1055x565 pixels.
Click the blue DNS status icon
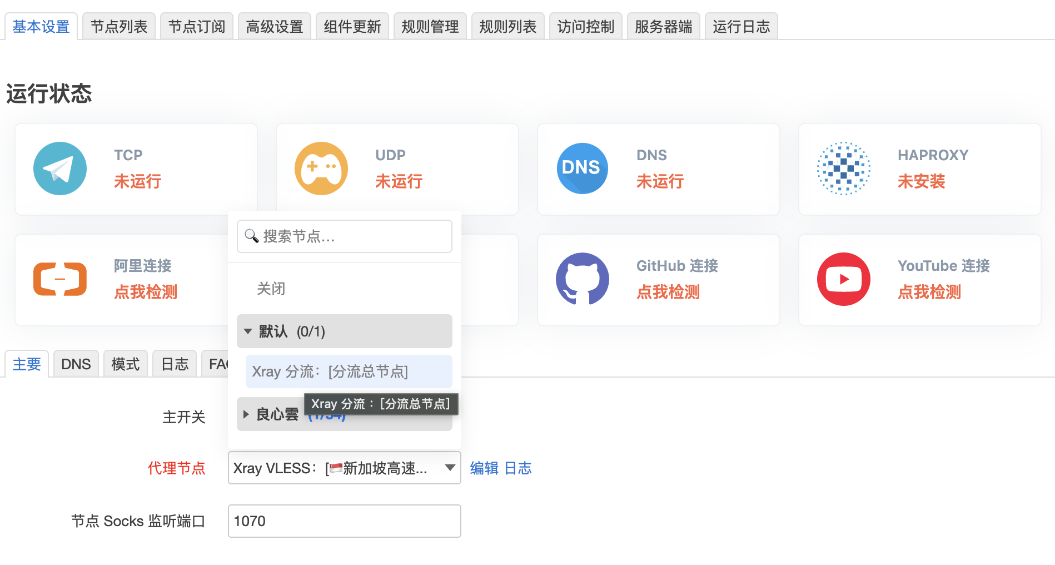tap(583, 168)
